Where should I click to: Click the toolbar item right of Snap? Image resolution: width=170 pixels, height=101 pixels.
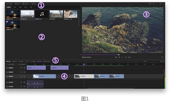coord(47,61)
